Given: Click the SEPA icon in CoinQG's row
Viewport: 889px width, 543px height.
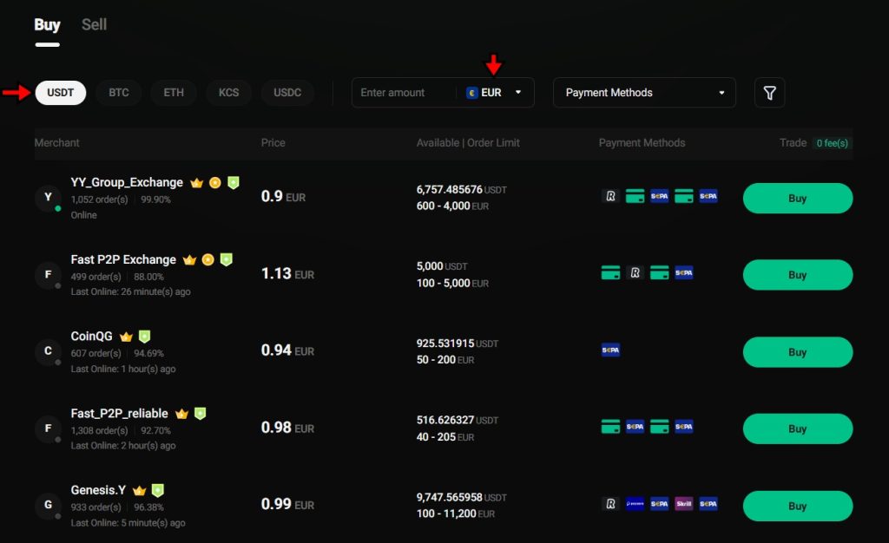Looking at the screenshot, I should click(610, 350).
